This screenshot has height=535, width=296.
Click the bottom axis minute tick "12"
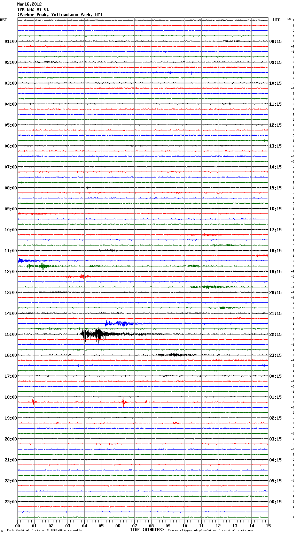point(218,526)
